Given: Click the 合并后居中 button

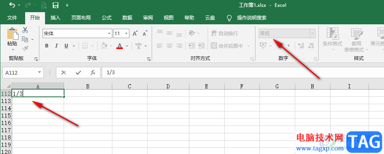Looking at the screenshot, I should pos(227,46).
